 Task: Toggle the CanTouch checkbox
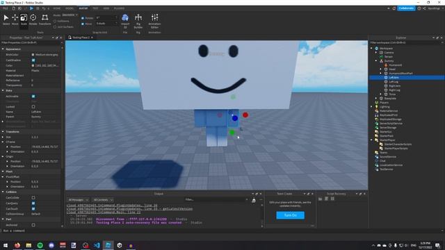(33, 208)
